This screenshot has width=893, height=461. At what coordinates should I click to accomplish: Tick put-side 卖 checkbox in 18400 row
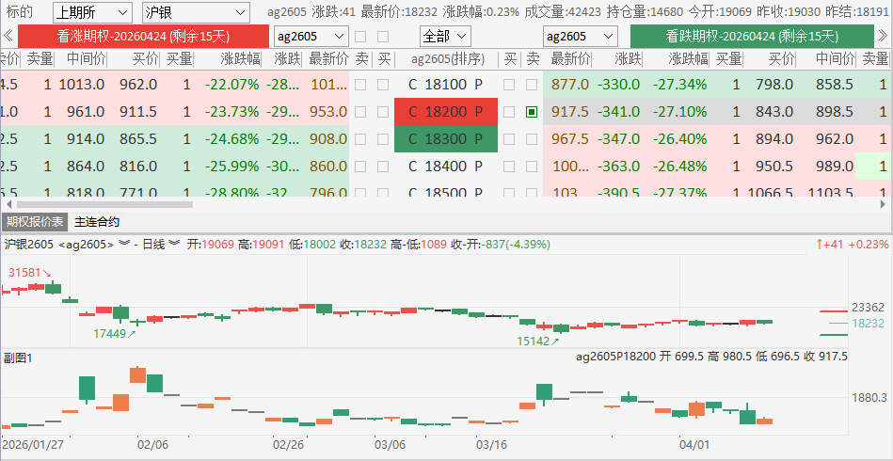(x=532, y=167)
